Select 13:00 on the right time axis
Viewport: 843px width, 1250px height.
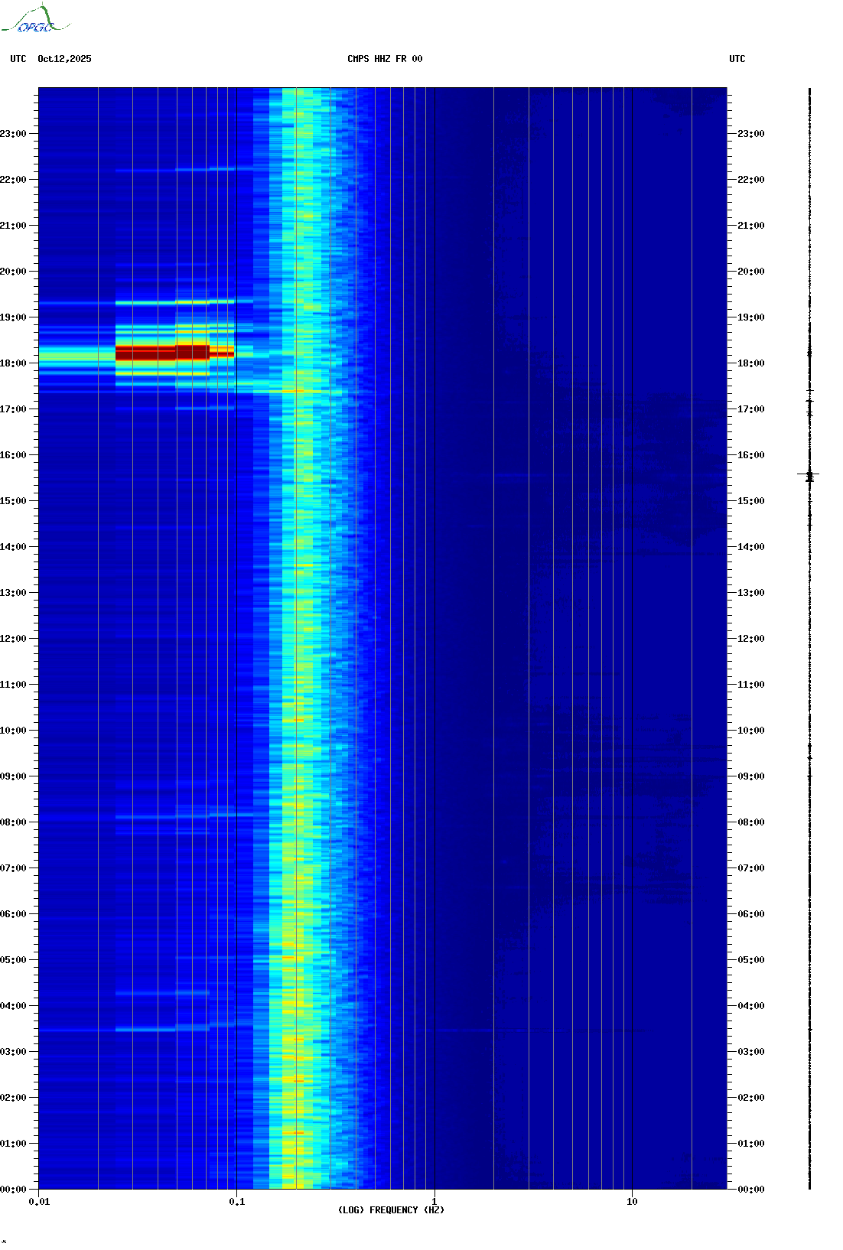coord(751,593)
